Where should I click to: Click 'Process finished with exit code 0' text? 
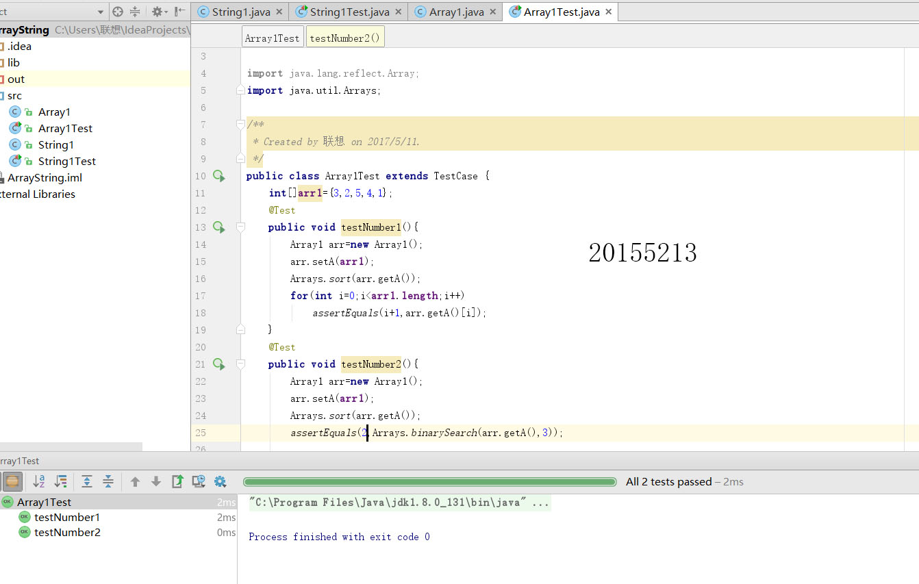[339, 537]
